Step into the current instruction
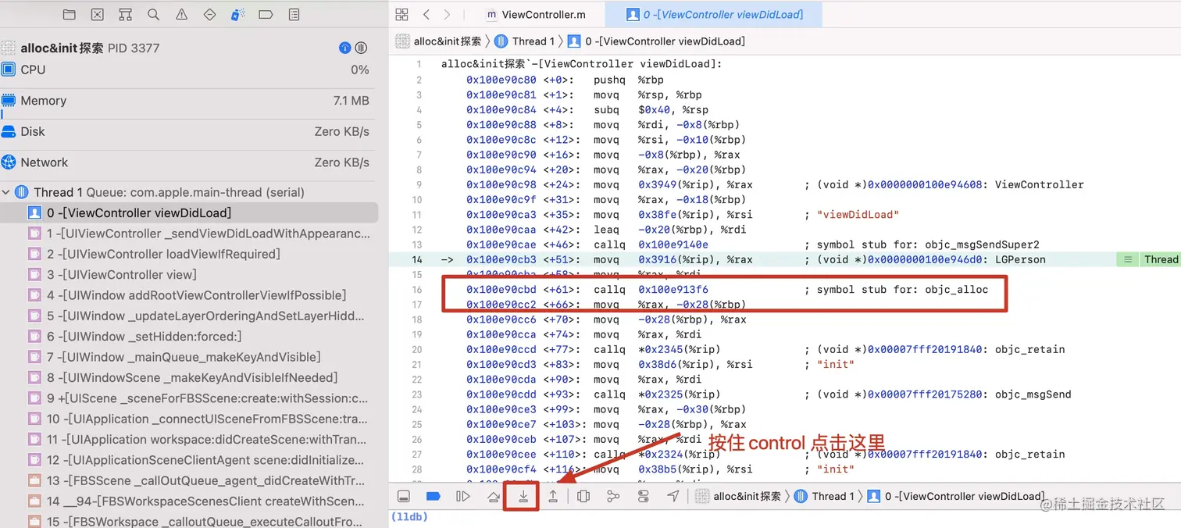 [x=523, y=496]
